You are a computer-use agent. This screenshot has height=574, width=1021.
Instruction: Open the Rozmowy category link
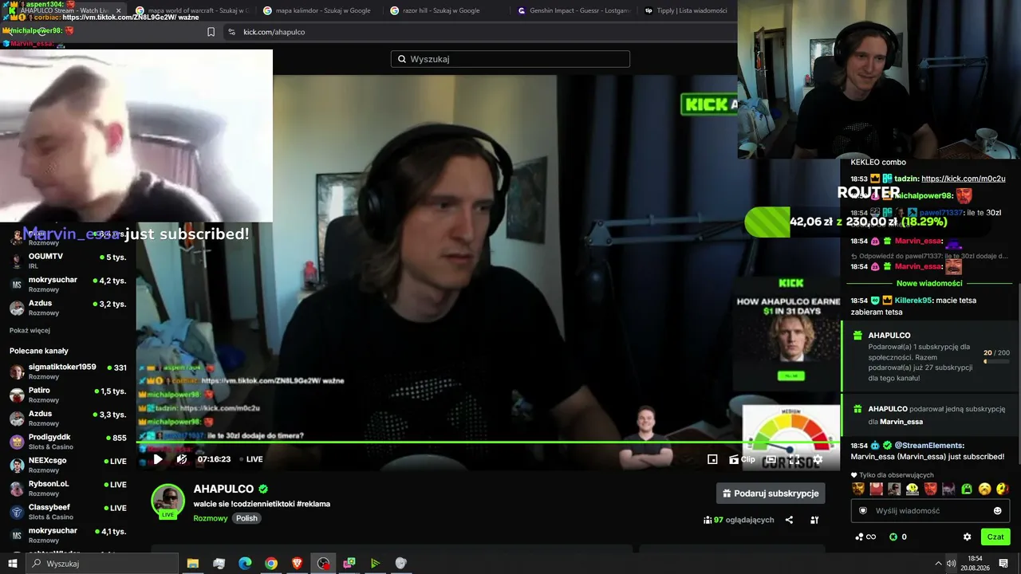click(x=211, y=518)
